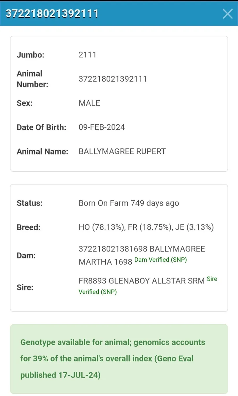The image size is (238, 396).
Task: Select the animal name BALLYMAGREE RUPERT
Action: (x=122, y=151)
